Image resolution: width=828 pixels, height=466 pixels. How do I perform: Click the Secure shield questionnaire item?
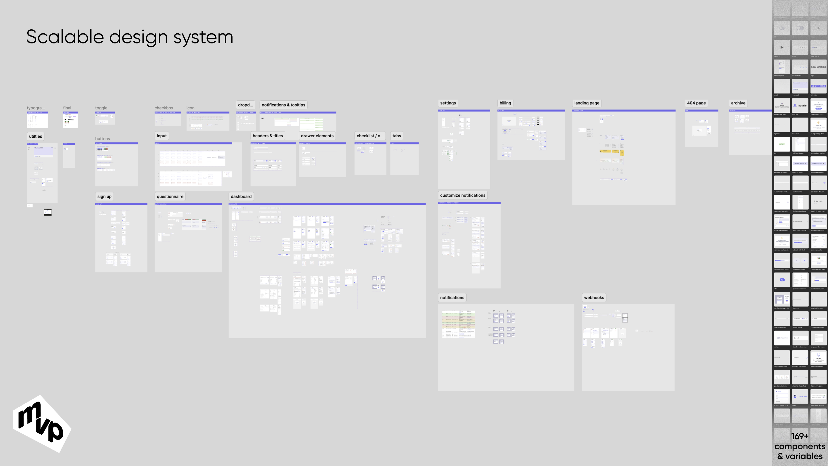818,358
